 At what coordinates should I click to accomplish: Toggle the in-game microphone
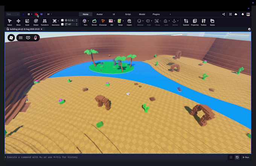click(35, 38)
